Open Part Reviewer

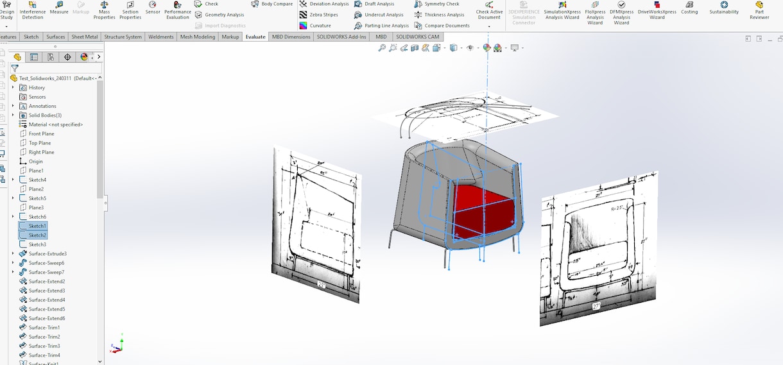(759, 10)
